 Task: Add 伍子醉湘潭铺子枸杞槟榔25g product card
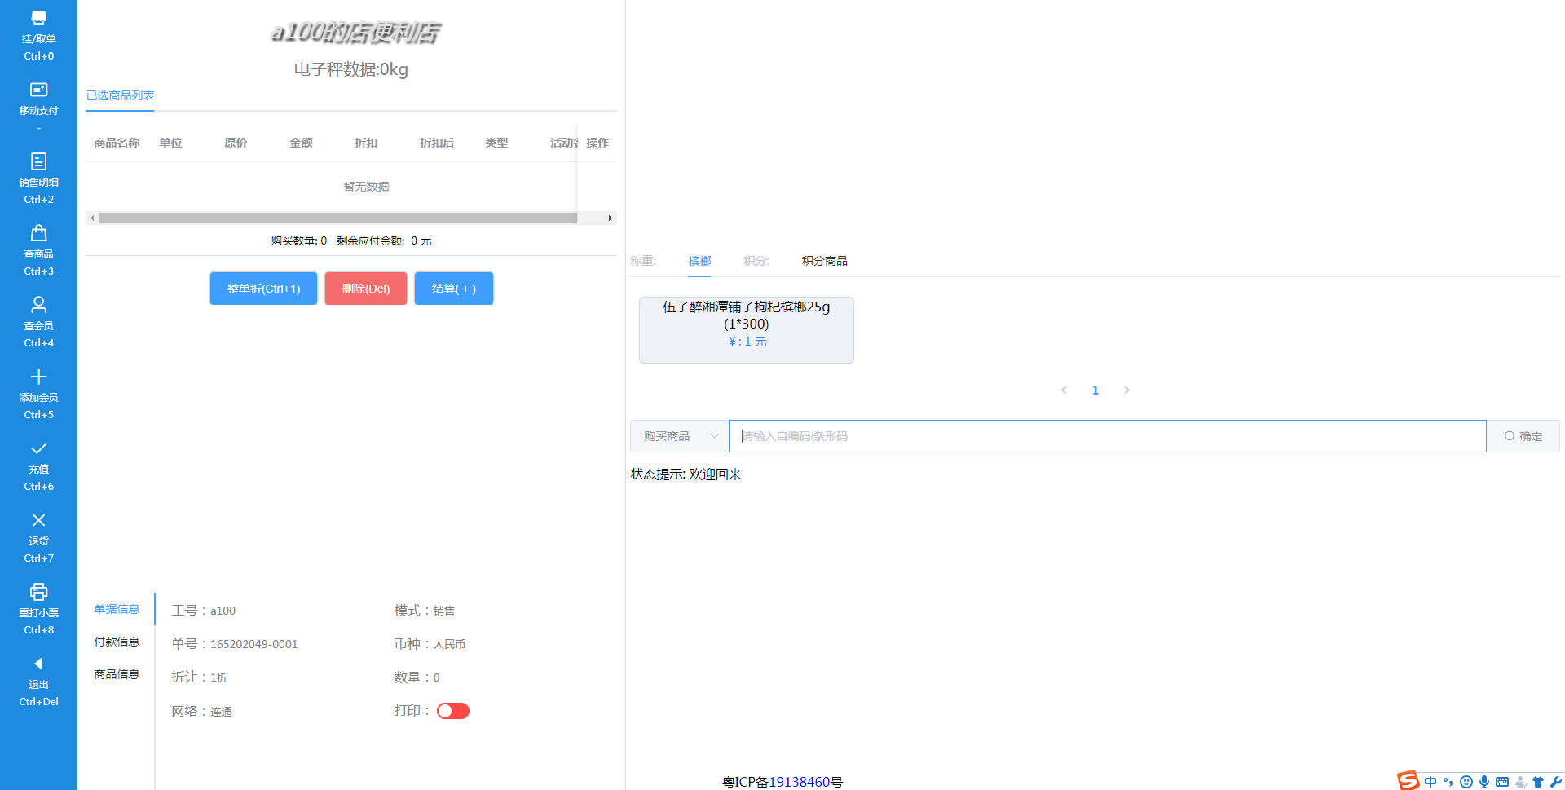coord(747,329)
